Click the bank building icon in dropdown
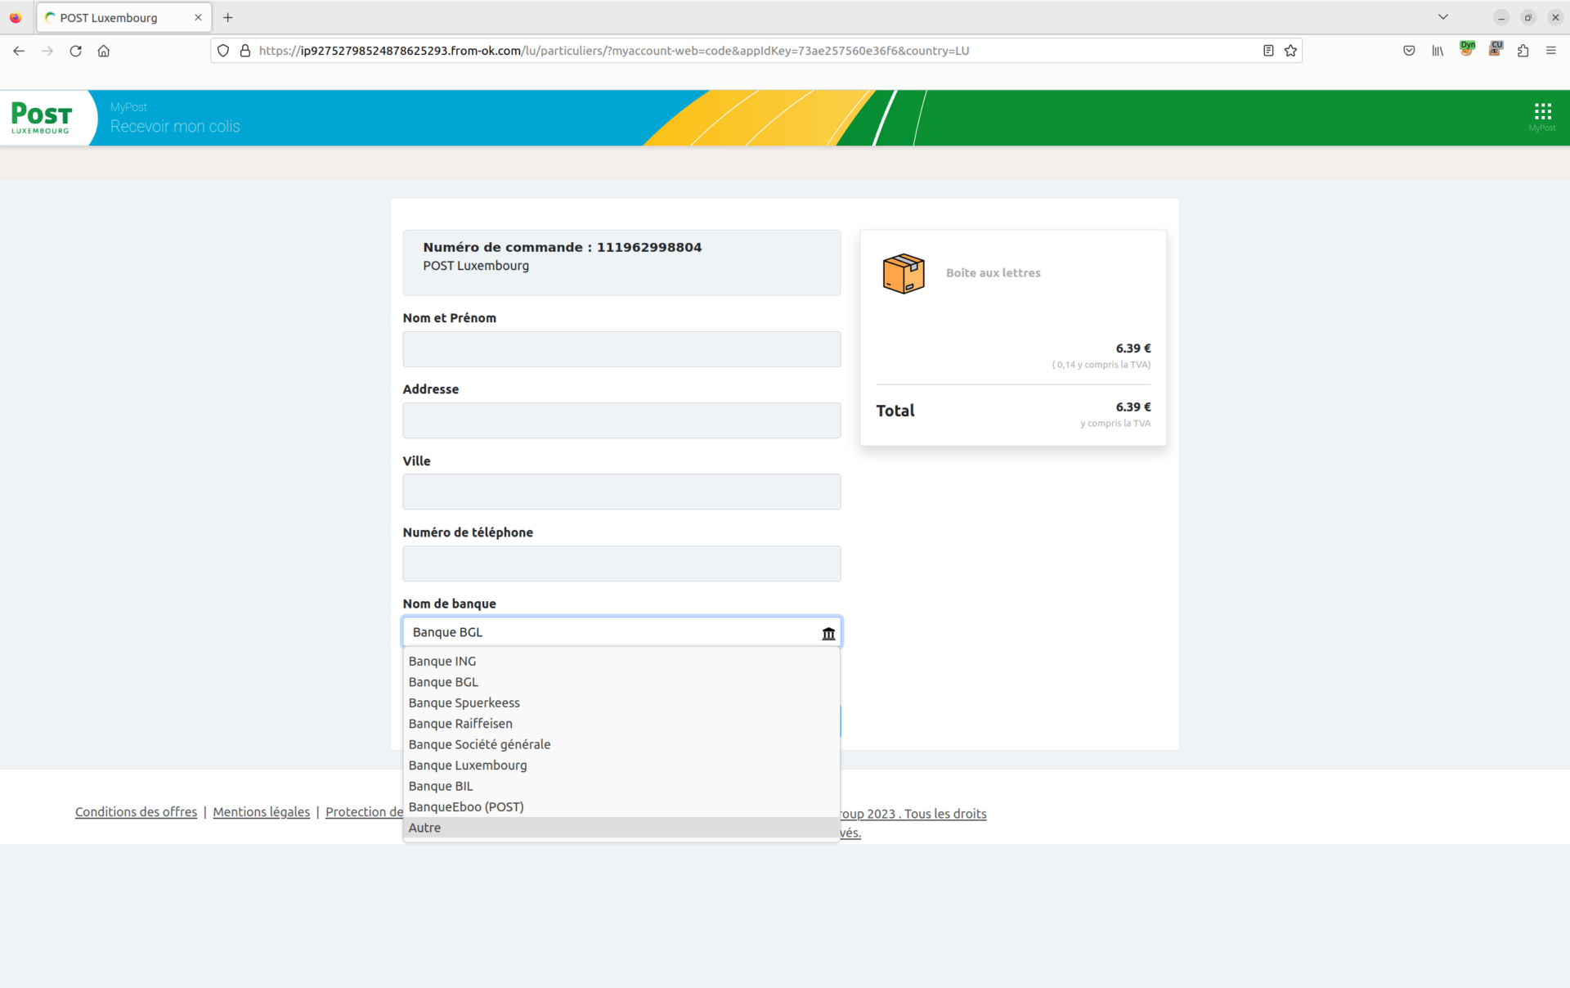Image resolution: width=1570 pixels, height=988 pixels. [828, 633]
